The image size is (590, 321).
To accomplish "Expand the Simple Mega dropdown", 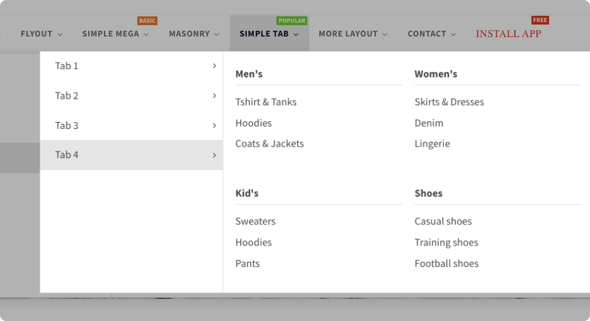I will coord(115,34).
